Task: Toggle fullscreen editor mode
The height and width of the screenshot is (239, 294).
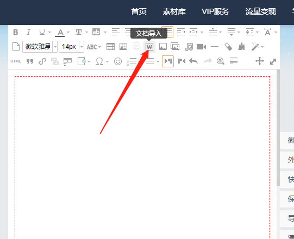Action: click(273, 61)
